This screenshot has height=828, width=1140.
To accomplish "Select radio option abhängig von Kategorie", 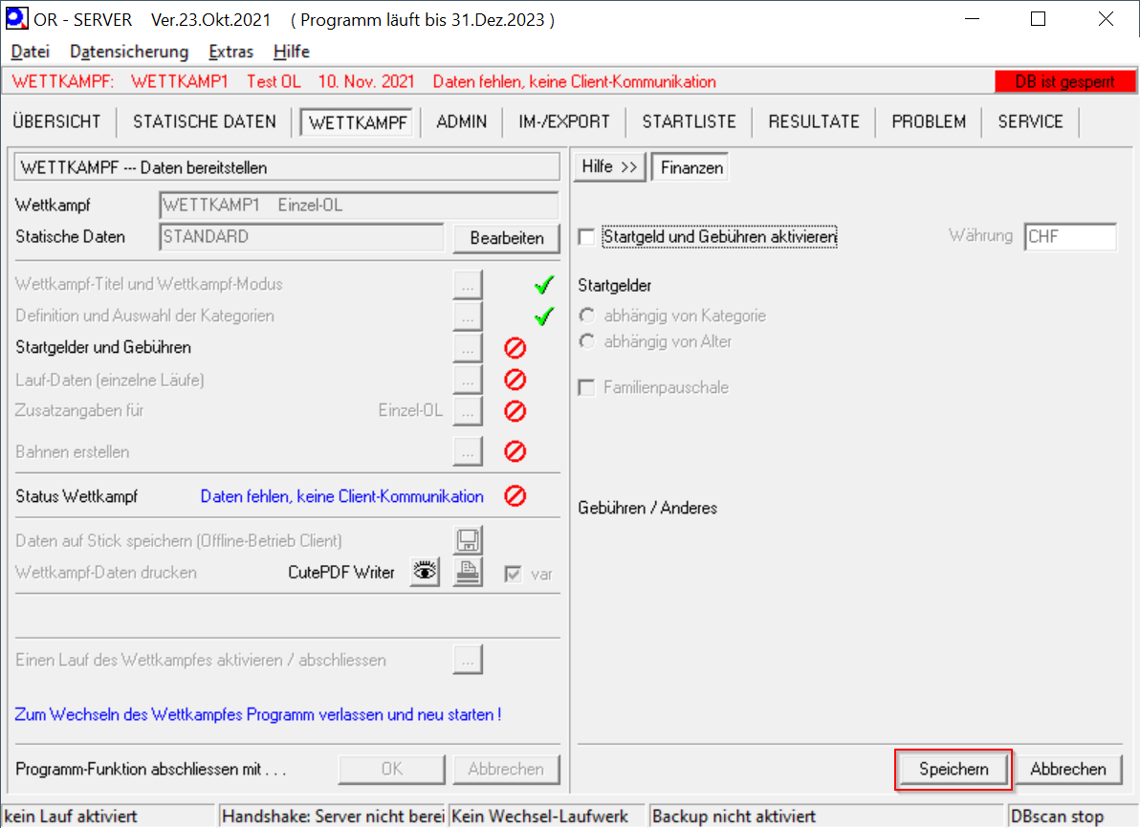I will pyautogui.click(x=587, y=316).
